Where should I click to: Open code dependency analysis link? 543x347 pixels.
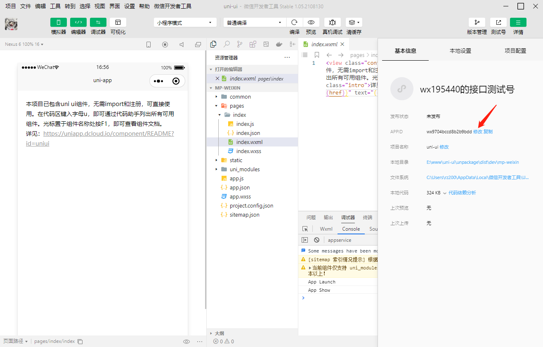point(462,193)
